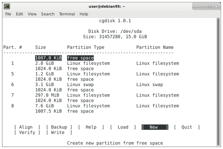
Task: Select the Backup option
Action: 59,127
